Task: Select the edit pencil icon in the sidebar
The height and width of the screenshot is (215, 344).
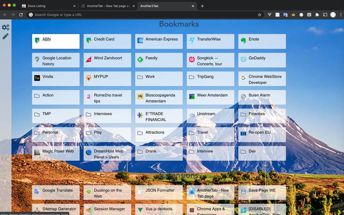Action: (5, 36)
